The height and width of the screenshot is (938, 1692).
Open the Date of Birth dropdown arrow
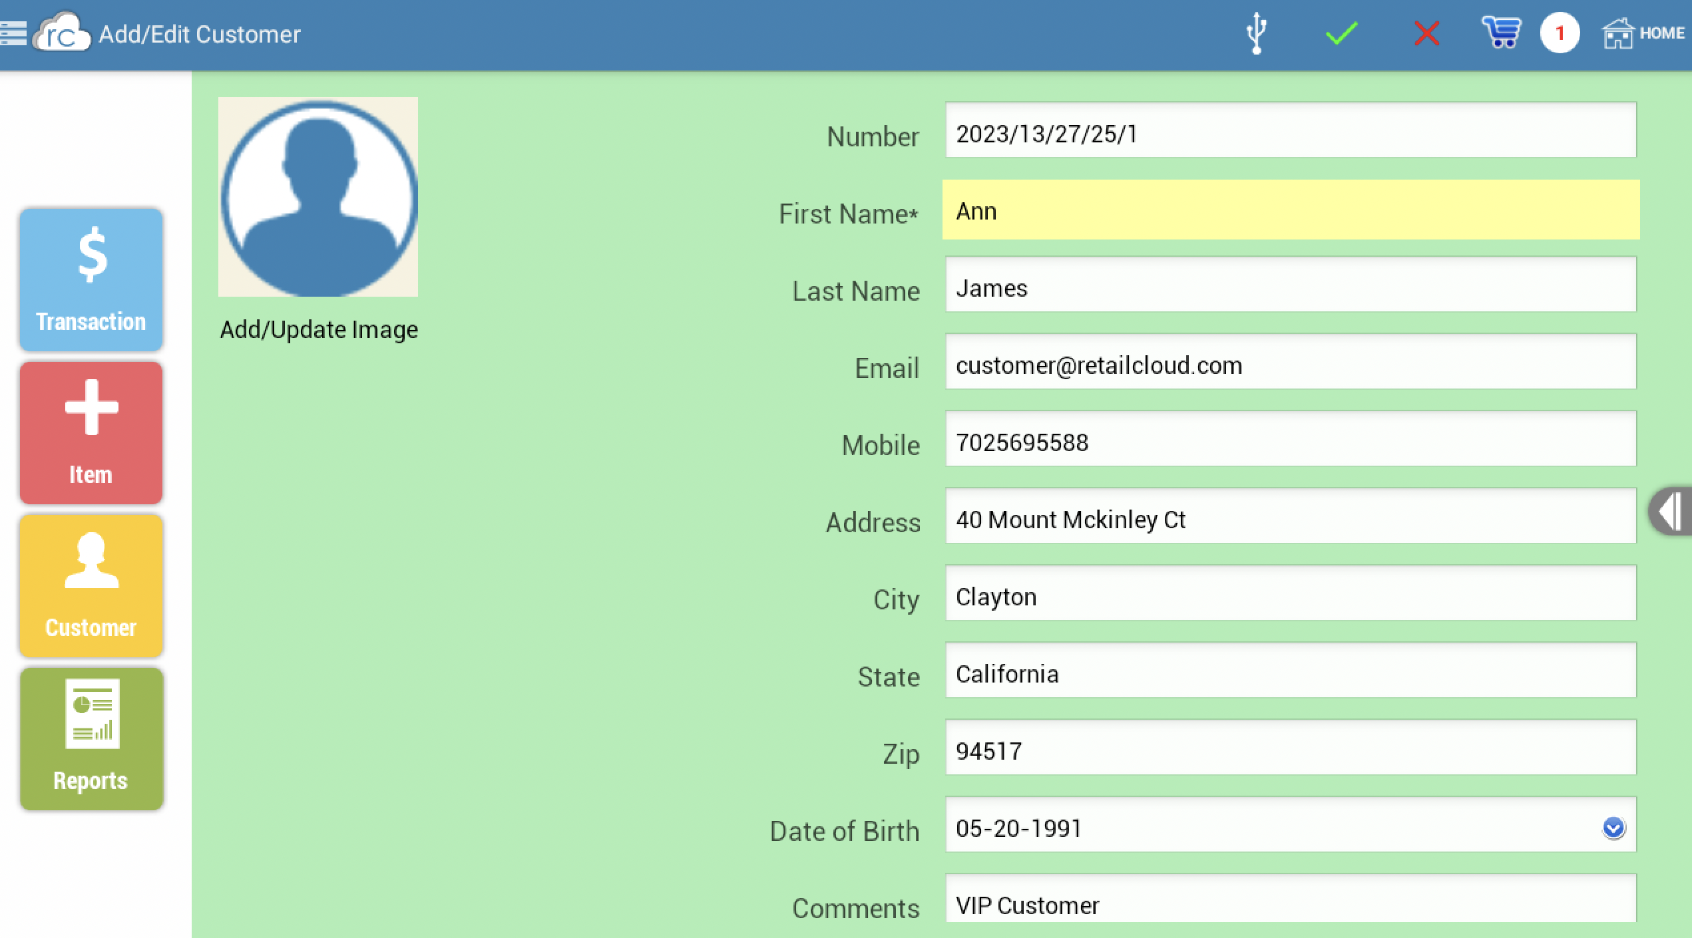(x=1613, y=828)
